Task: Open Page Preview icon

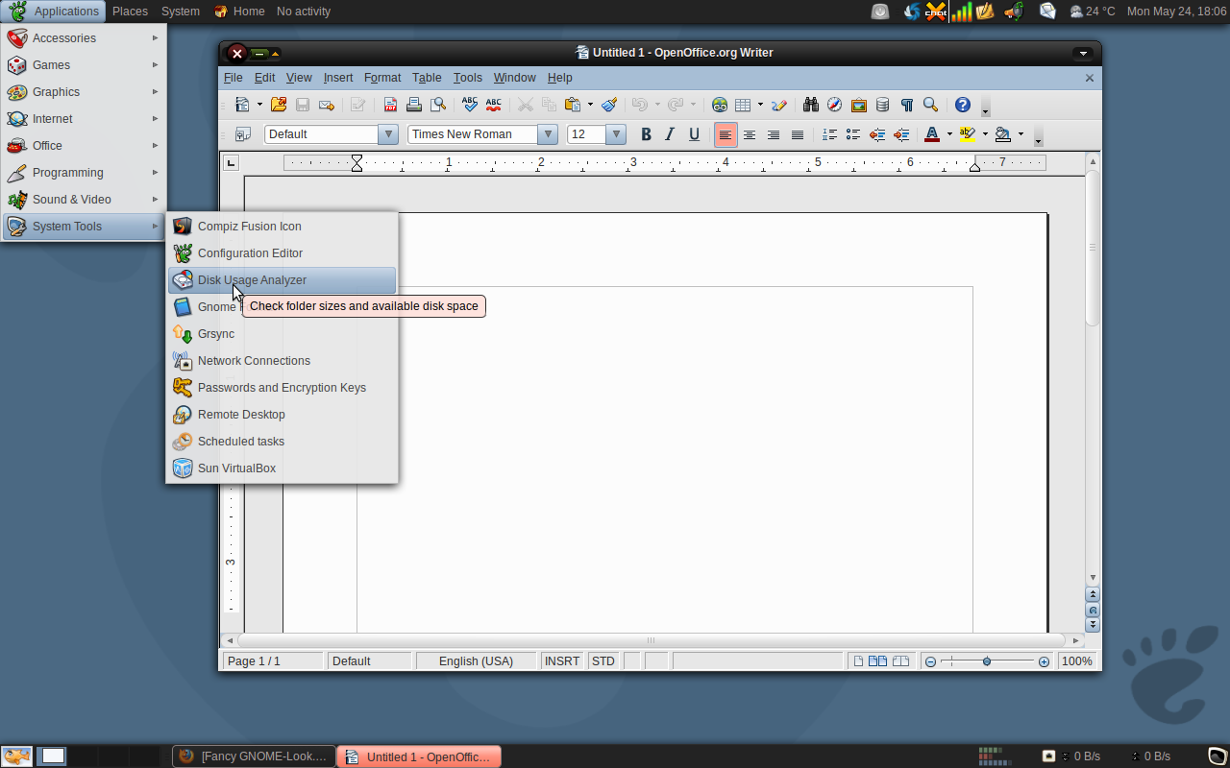Action: click(x=438, y=105)
